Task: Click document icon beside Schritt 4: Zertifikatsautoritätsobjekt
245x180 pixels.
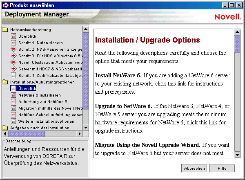Action: [x=13, y=75]
